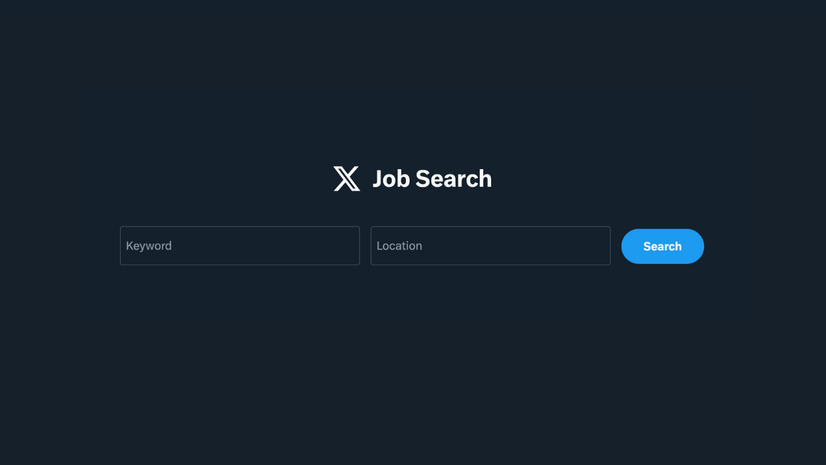Click the Job Search heading text

(x=432, y=179)
